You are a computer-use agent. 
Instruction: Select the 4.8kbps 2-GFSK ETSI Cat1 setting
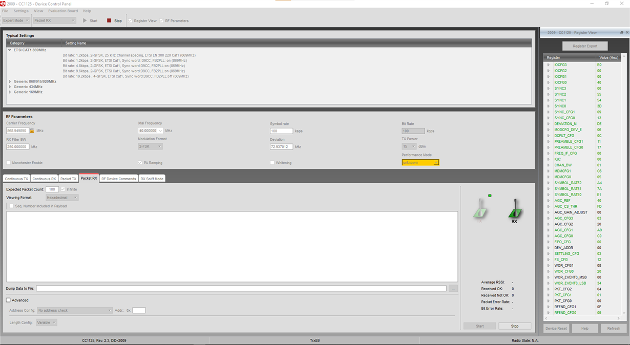coord(124,66)
